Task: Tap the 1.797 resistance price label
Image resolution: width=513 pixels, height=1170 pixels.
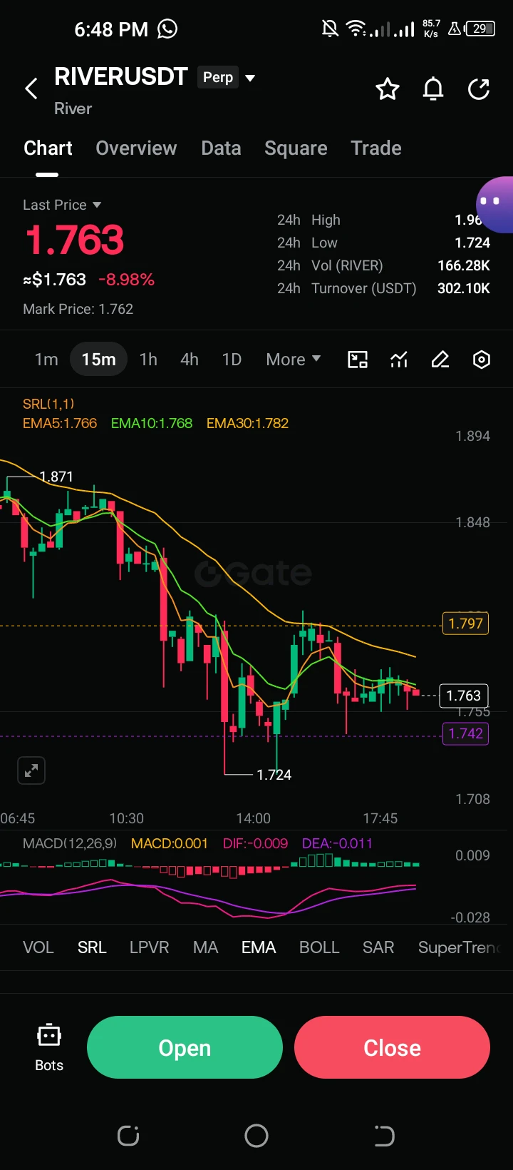Action: point(465,624)
